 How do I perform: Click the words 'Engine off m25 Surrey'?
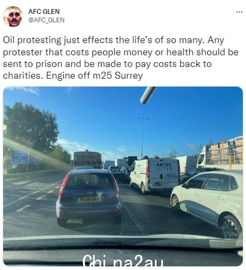94,75
